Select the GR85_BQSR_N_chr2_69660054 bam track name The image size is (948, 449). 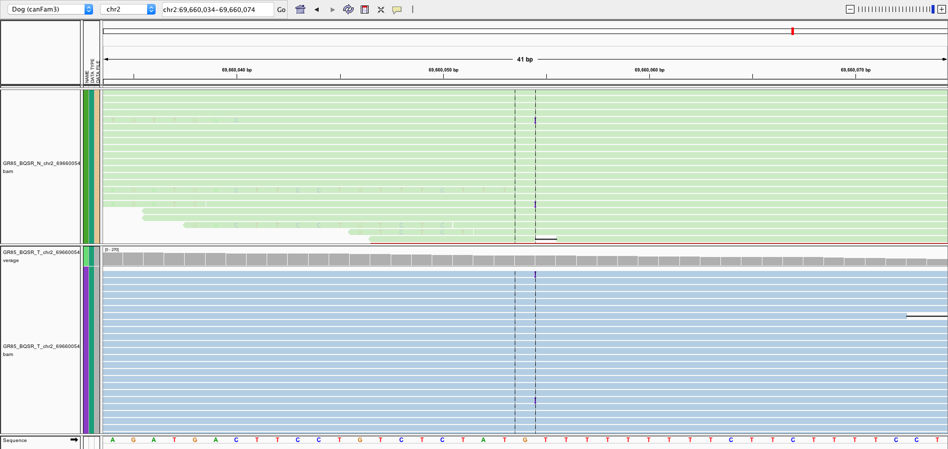[x=41, y=167]
